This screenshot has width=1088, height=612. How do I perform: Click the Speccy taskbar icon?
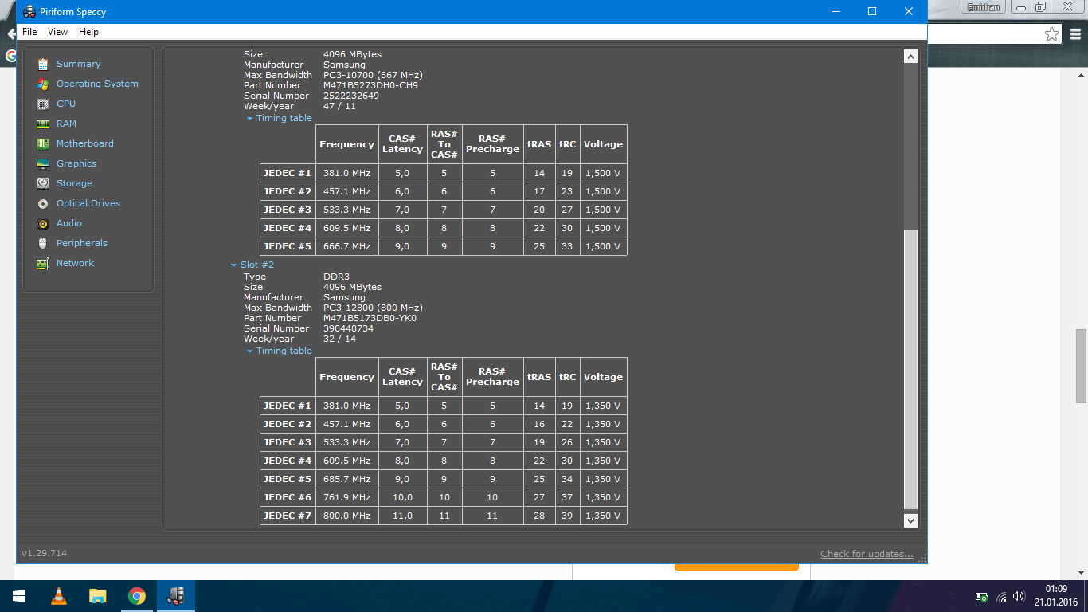176,596
